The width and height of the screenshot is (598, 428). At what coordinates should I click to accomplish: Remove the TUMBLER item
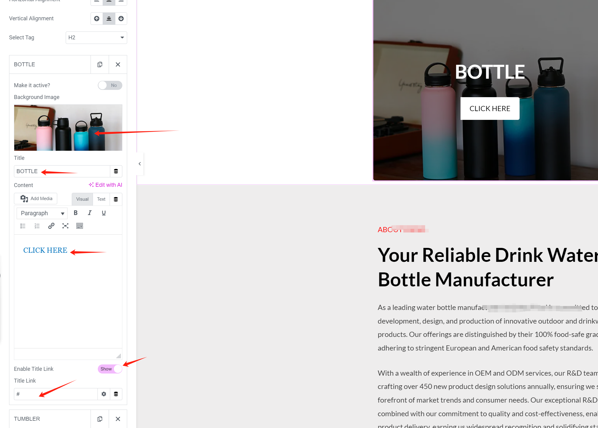point(118,419)
